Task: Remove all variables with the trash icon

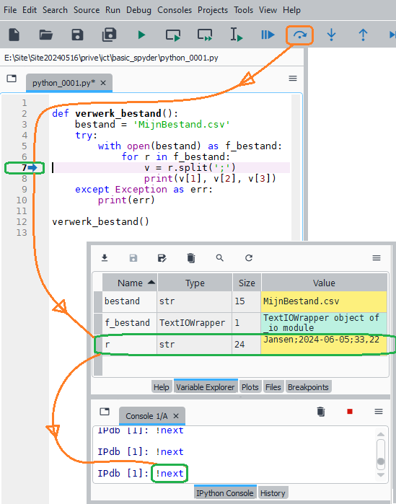Action: pyautogui.click(x=191, y=258)
